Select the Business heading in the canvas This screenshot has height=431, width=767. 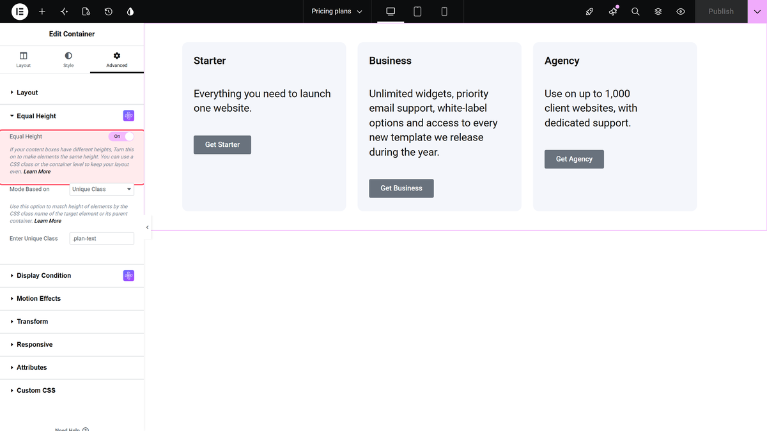click(x=391, y=61)
